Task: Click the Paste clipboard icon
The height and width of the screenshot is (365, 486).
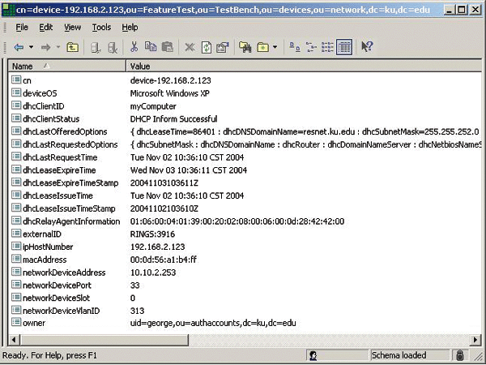Action: pos(168,47)
